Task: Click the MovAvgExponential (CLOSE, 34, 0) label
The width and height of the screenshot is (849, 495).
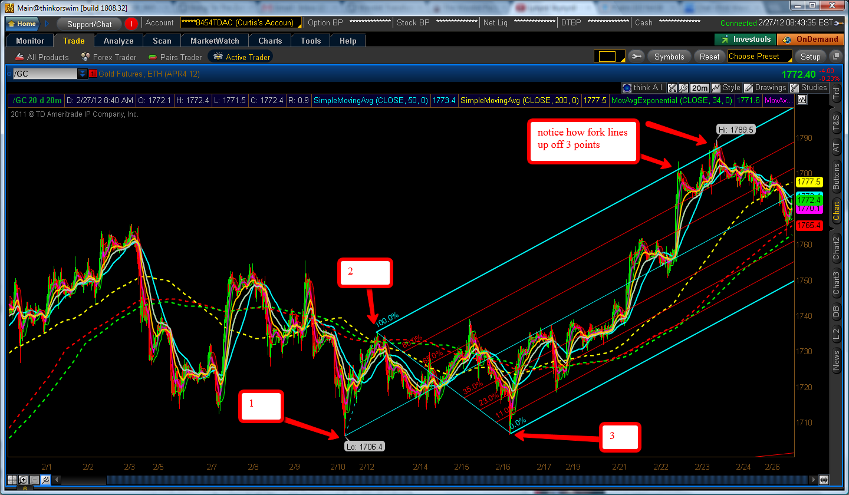Action: (672, 101)
